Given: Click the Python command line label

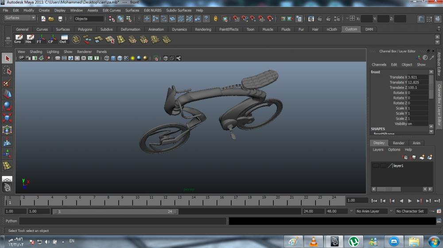Looking at the screenshot, I should (x=12, y=221).
